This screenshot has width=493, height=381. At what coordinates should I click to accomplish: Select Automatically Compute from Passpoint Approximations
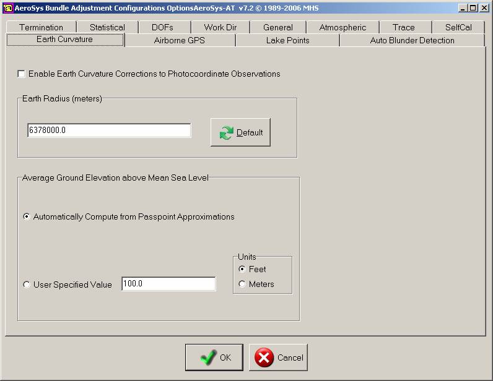coord(27,217)
